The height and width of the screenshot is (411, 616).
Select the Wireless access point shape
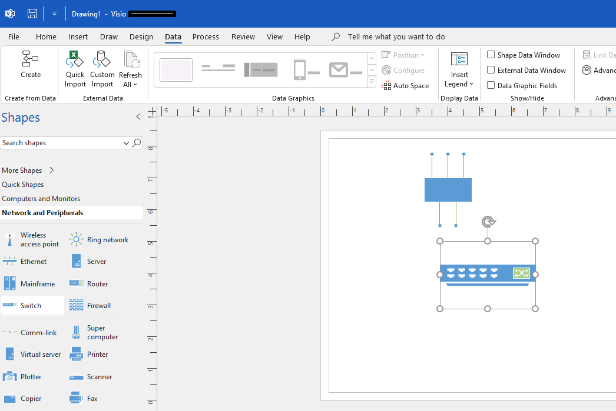(x=32, y=239)
